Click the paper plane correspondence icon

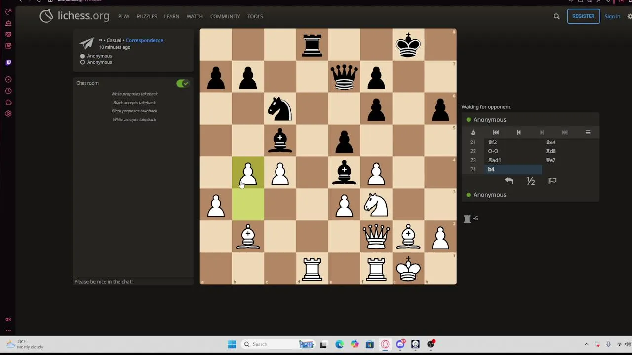click(87, 43)
